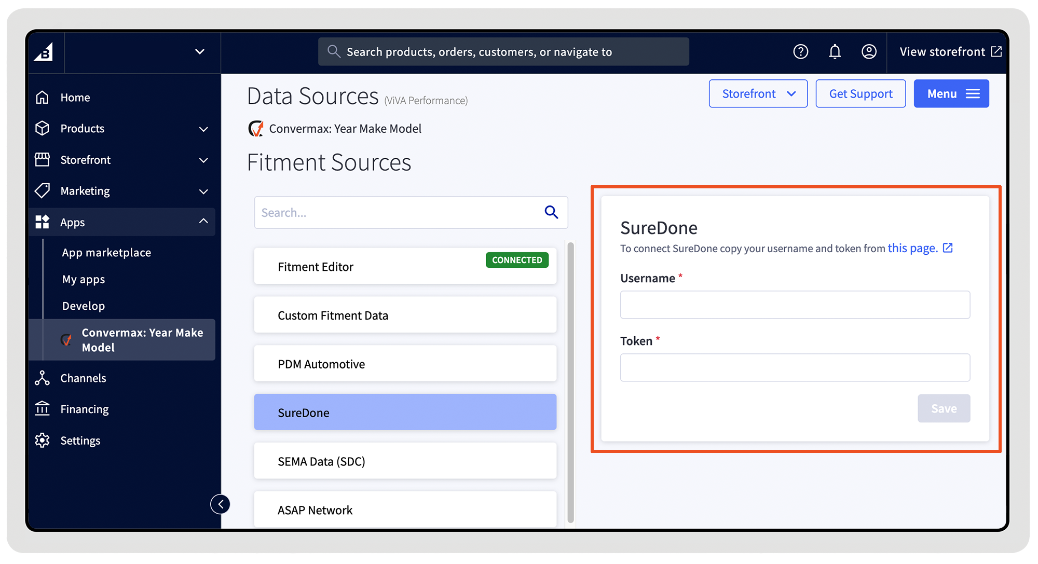Click the Get Support button
The height and width of the screenshot is (564, 1038).
point(861,94)
